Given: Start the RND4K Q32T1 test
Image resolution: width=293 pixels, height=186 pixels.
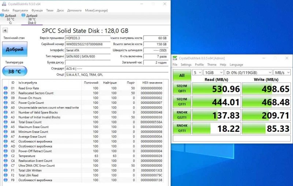Looking at the screenshot, I should tap(182, 115).
